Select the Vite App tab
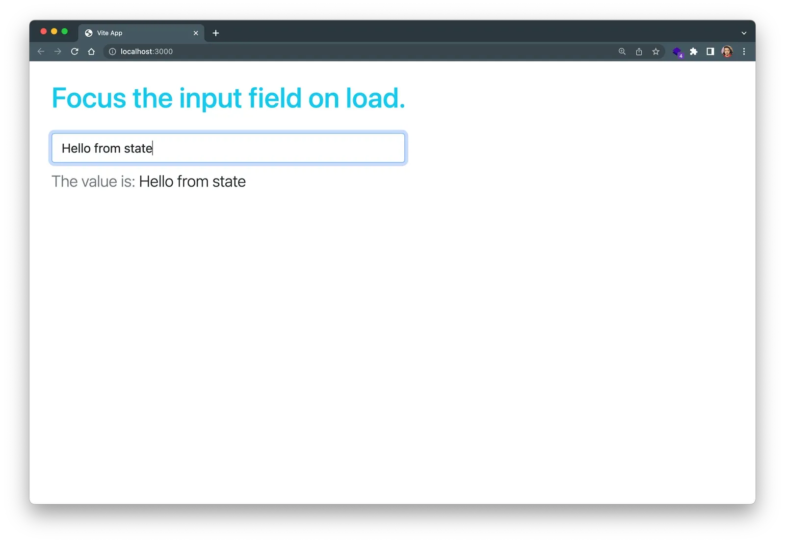The image size is (785, 543). [x=141, y=33]
